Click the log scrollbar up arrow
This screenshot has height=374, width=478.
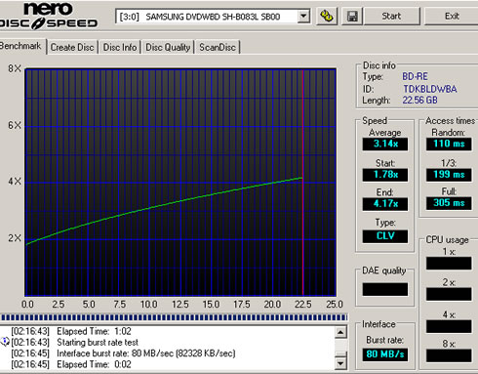click(340, 332)
